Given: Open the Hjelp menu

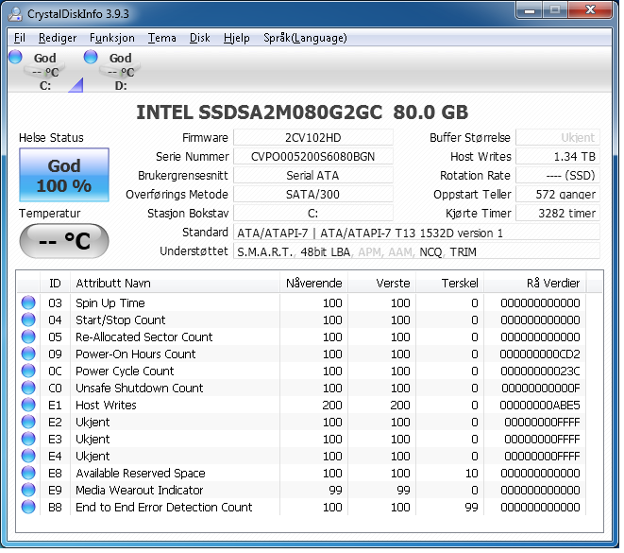Looking at the screenshot, I should (236, 38).
